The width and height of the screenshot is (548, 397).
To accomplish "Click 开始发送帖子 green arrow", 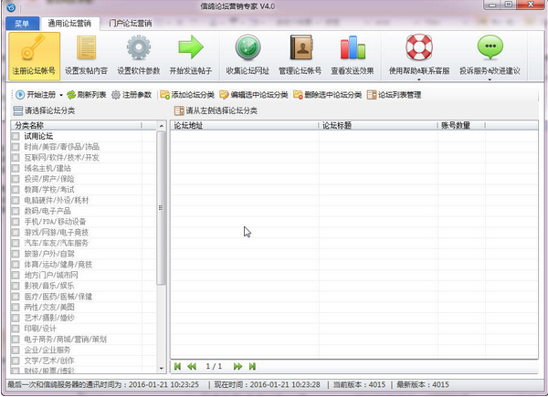I will (191, 48).
